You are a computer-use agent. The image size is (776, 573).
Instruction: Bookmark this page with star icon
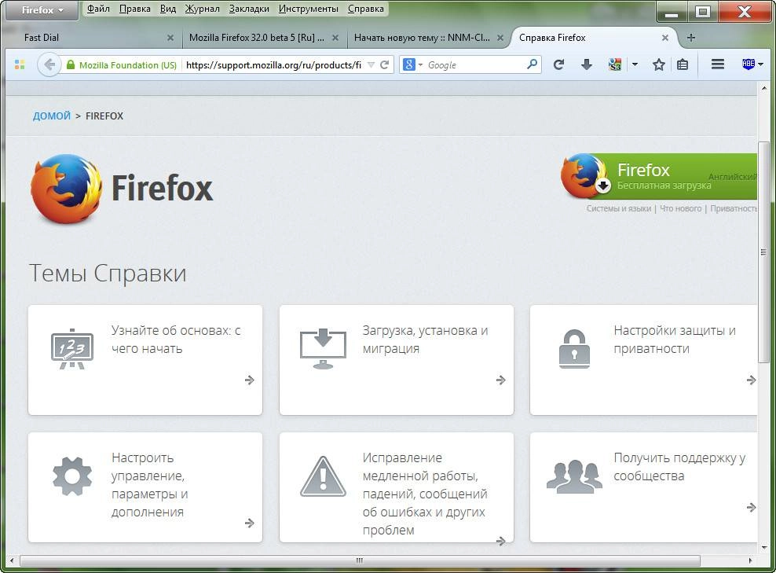[659, 64]
